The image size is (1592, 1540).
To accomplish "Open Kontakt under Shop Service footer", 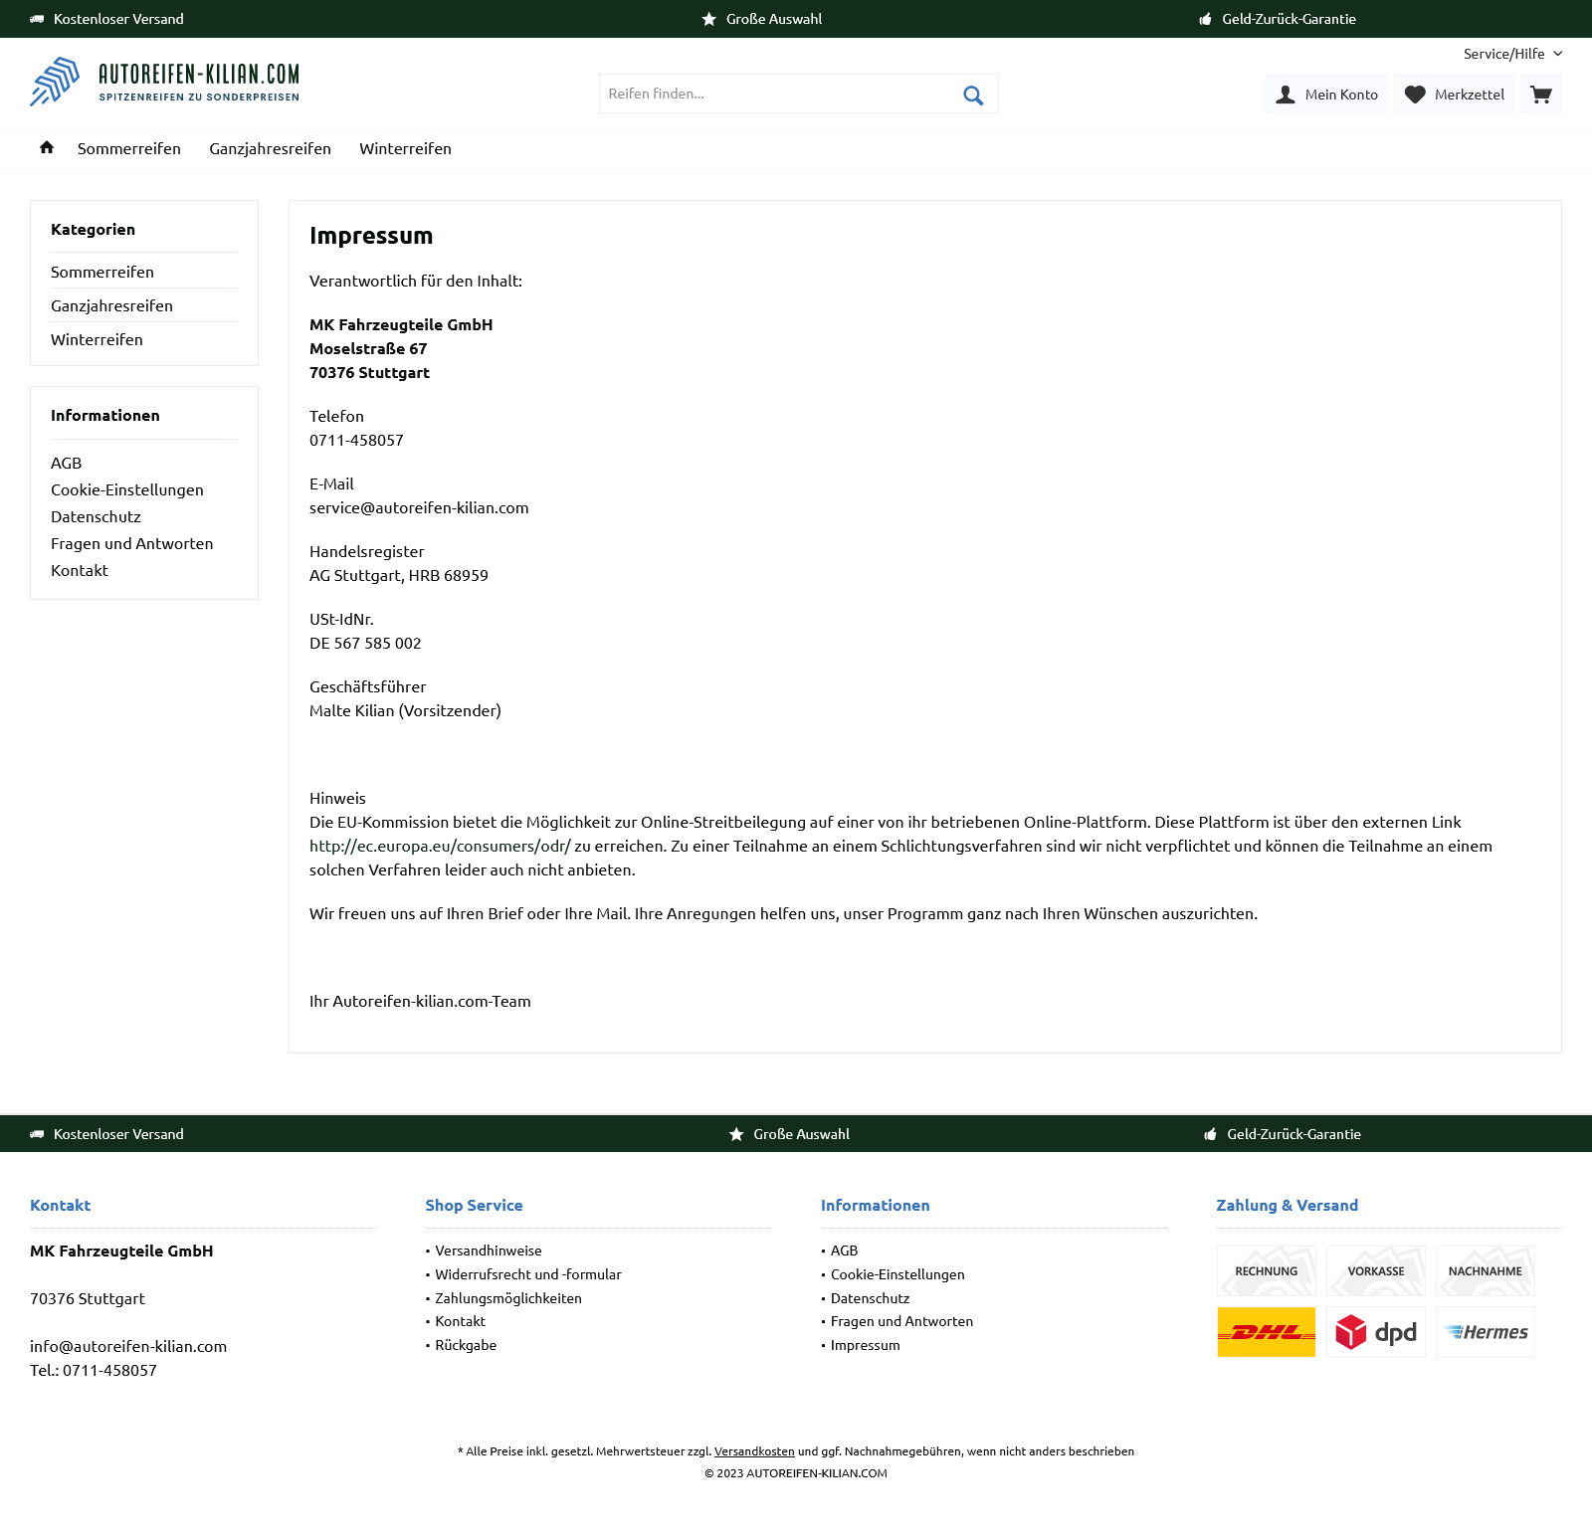I will click(x=461, y=1321).
